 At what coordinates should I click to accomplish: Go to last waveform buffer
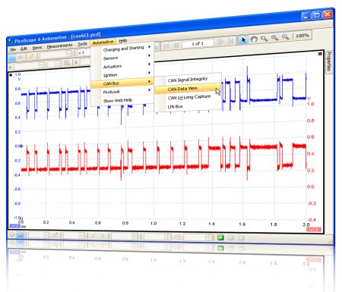pyautogui.click(x=230, y=41)
